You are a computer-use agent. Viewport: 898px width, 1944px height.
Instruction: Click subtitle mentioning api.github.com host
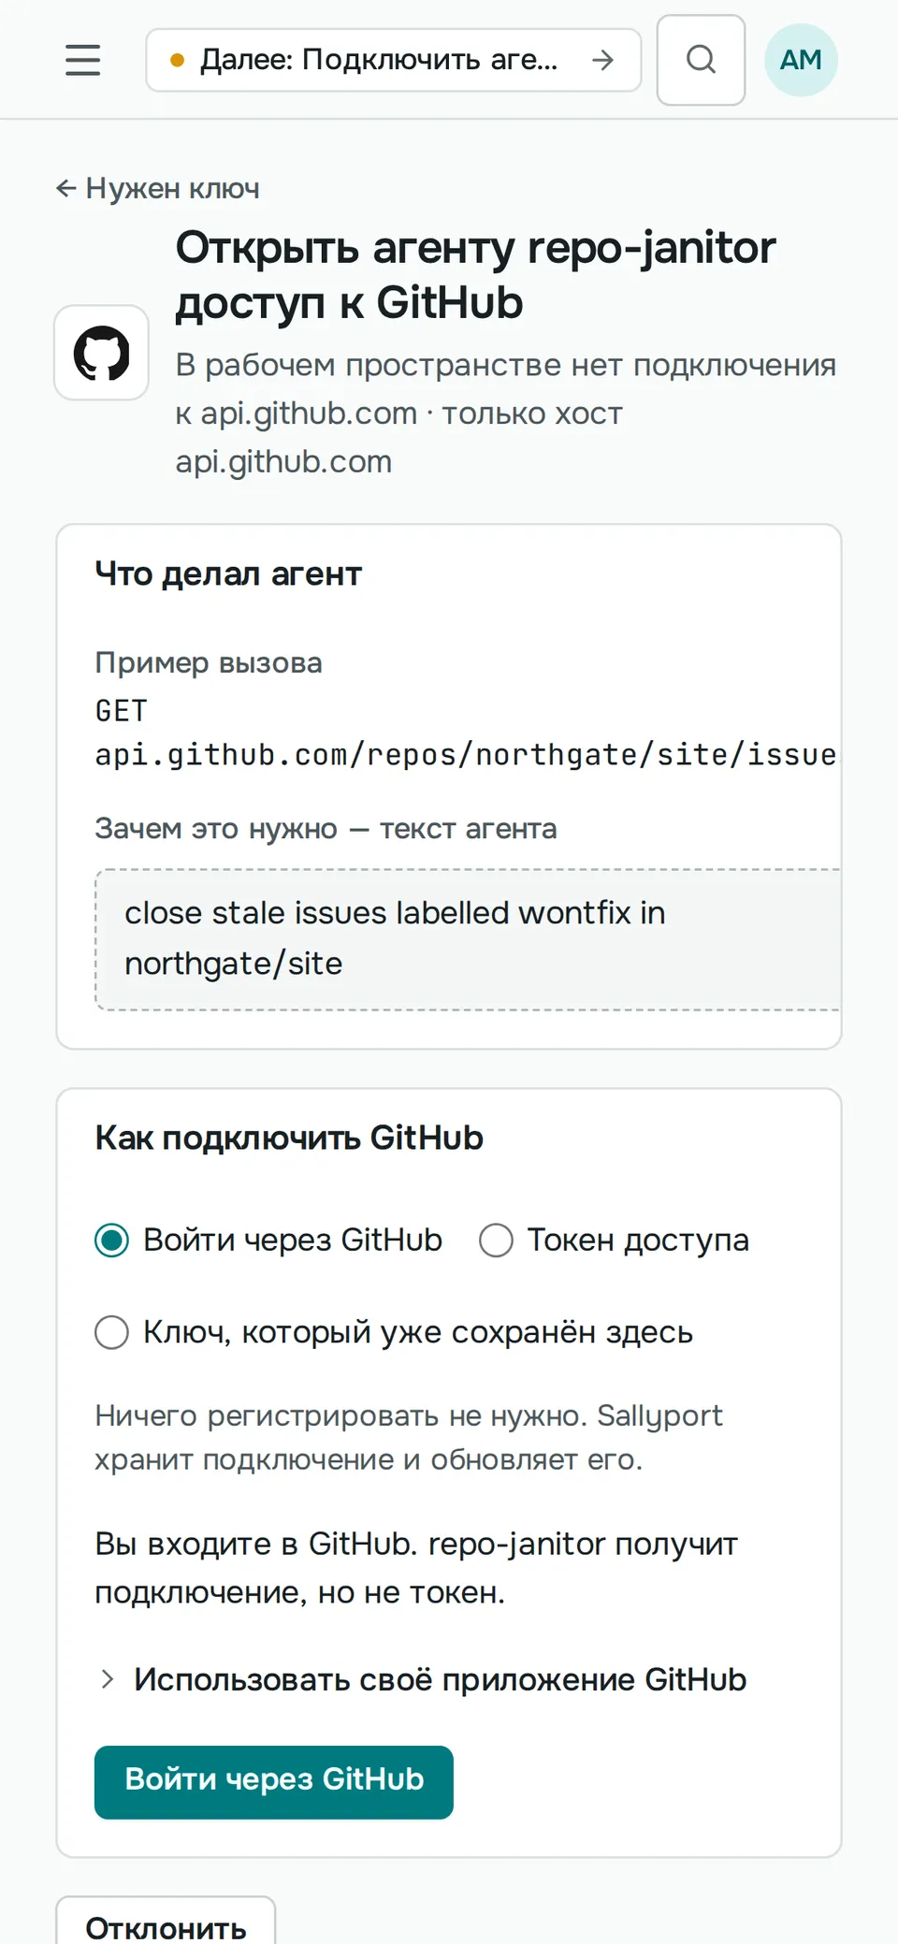tap(505, 413)
